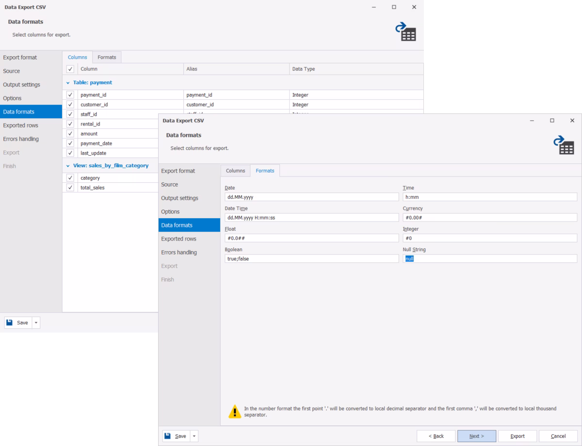The image size is (582, 446).
Task: Click the Date Time format field
Action: point(311,218)
